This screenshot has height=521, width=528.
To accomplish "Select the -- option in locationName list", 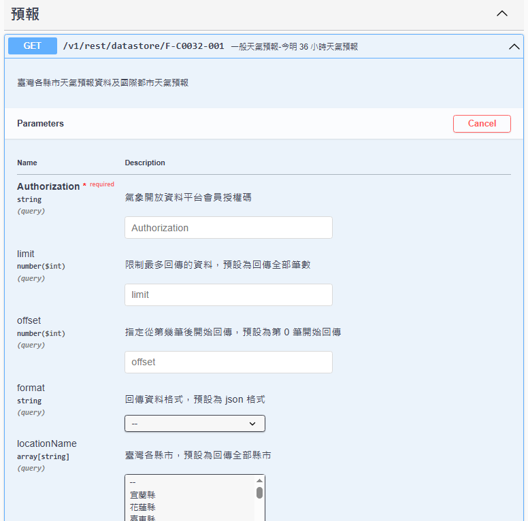I will coord(134,483).
